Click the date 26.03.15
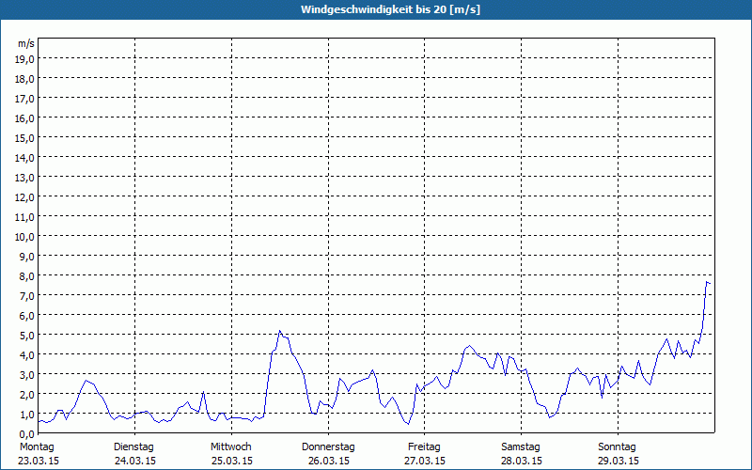752x470 pixels. 328,461
